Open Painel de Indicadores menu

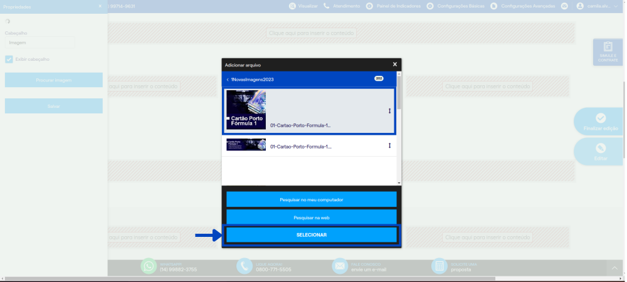(394, 6)
